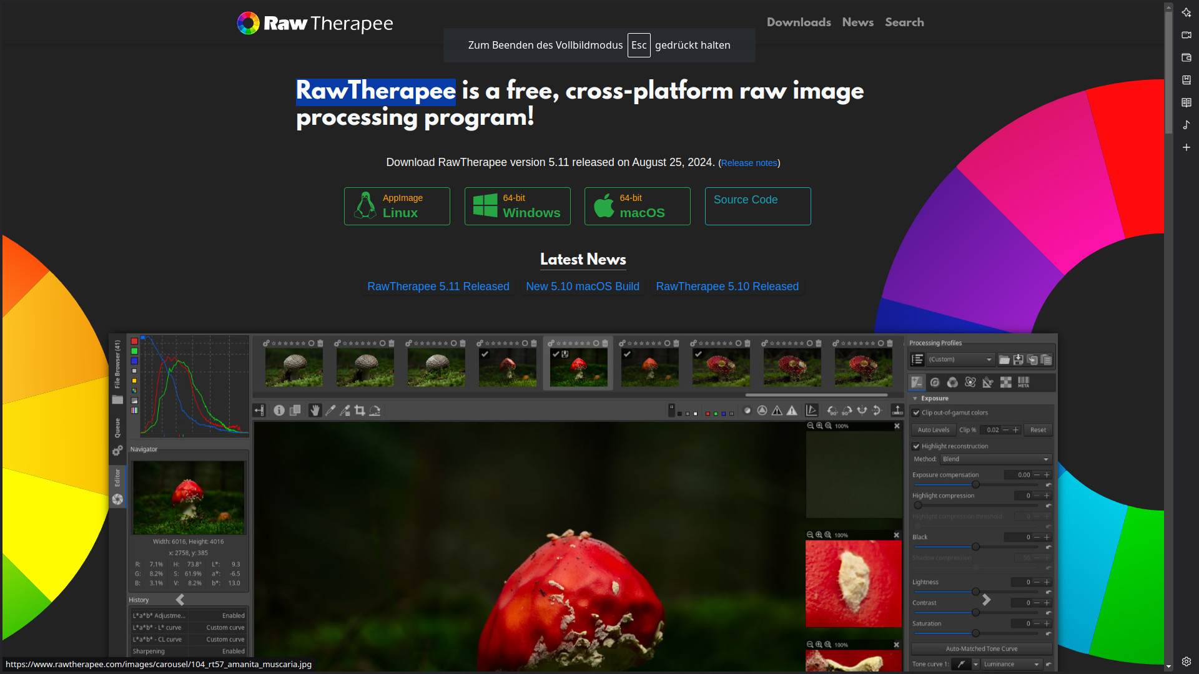Open the wallet icon in browser sidebar
1199x674 pixels.
pyautogui.click(x=1187, y=57)
